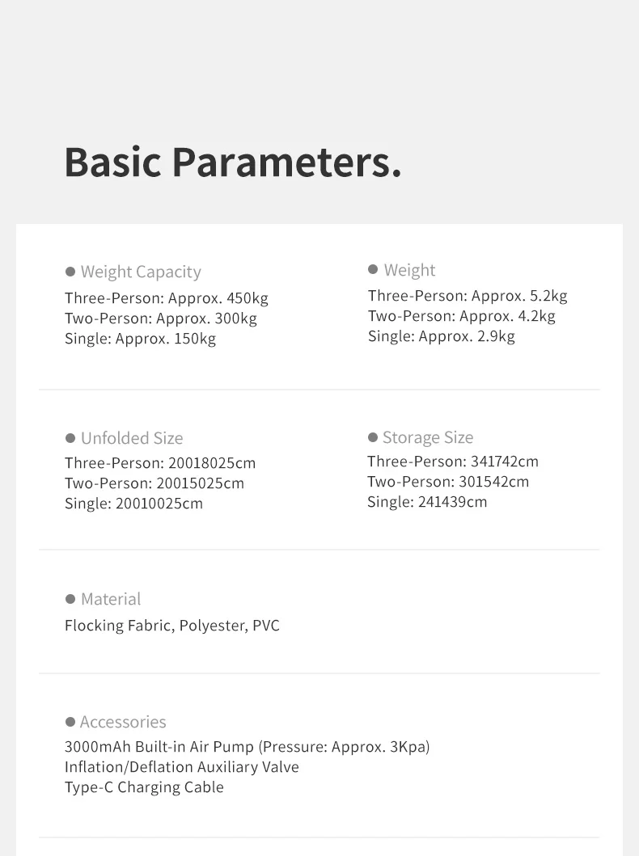Screen dimensions: 639x856
Task: Click the Three-Person 5.2kg weight line
Action: (x=468, y=296)
